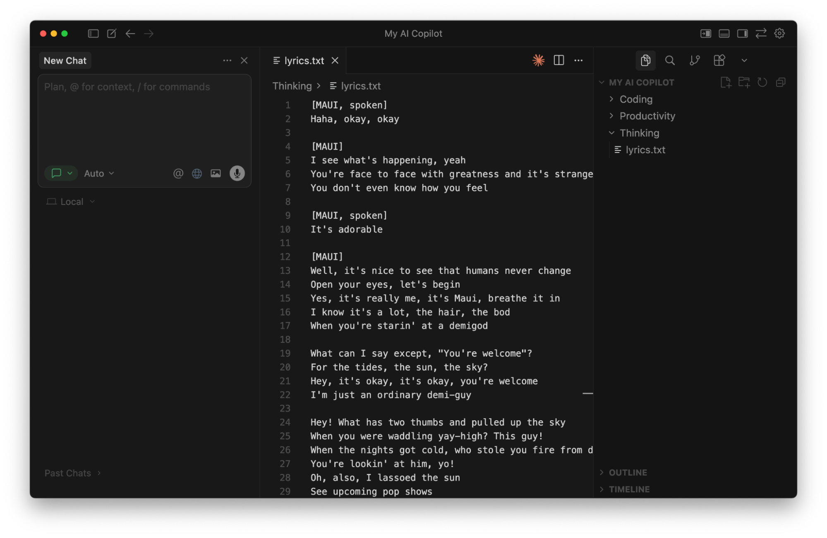Attach an image using the picture icon
This screenshot has height=538, width=827.
(216, 173)
